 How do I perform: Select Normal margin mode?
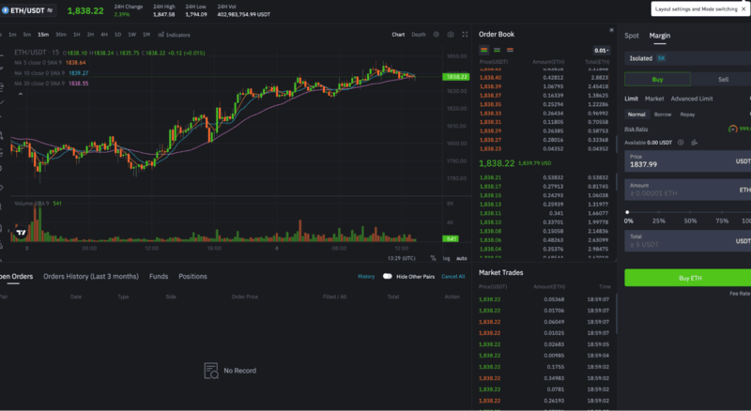(636, 114)
